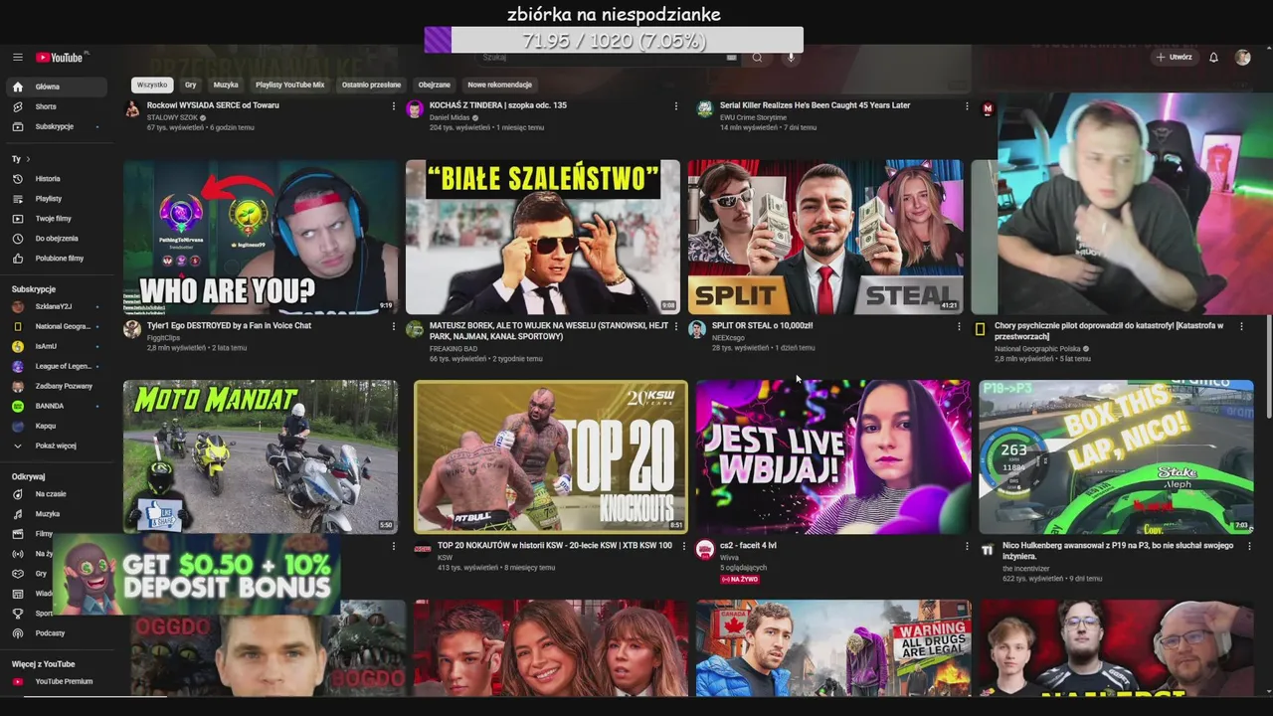This screenshot has width=1273, height=716.
Task: Click Serial Killer Realizes video title
Action: 815,105
